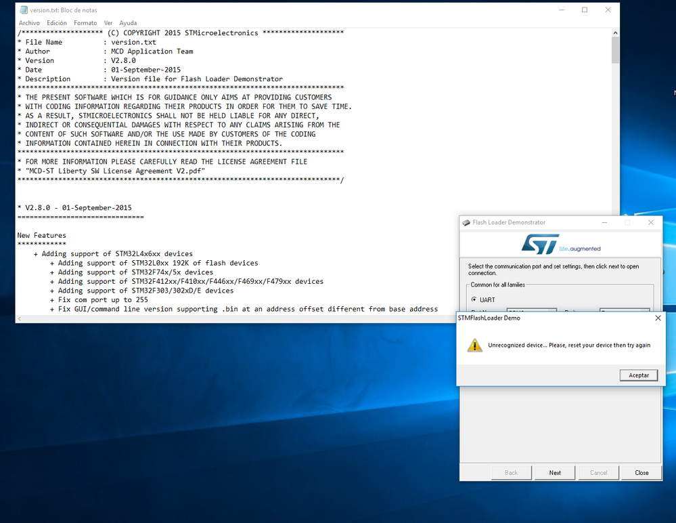Click the Close button in Flash Loader
The width and height of the screenshot is (676, 523).
click(x=641, y=473)
